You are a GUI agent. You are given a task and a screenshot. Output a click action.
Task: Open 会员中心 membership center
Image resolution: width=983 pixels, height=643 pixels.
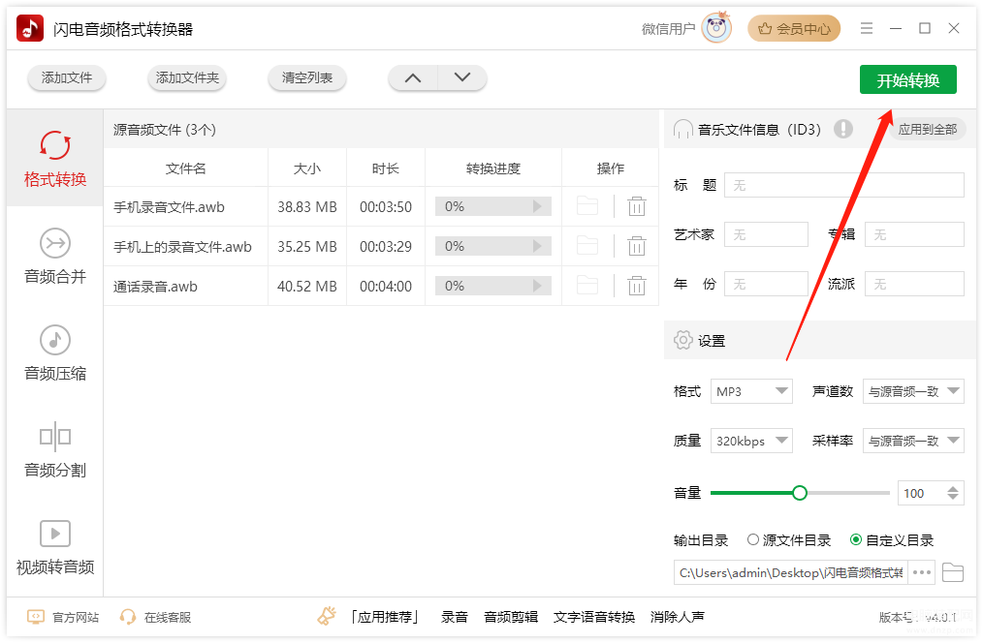[x=794, y=29]
